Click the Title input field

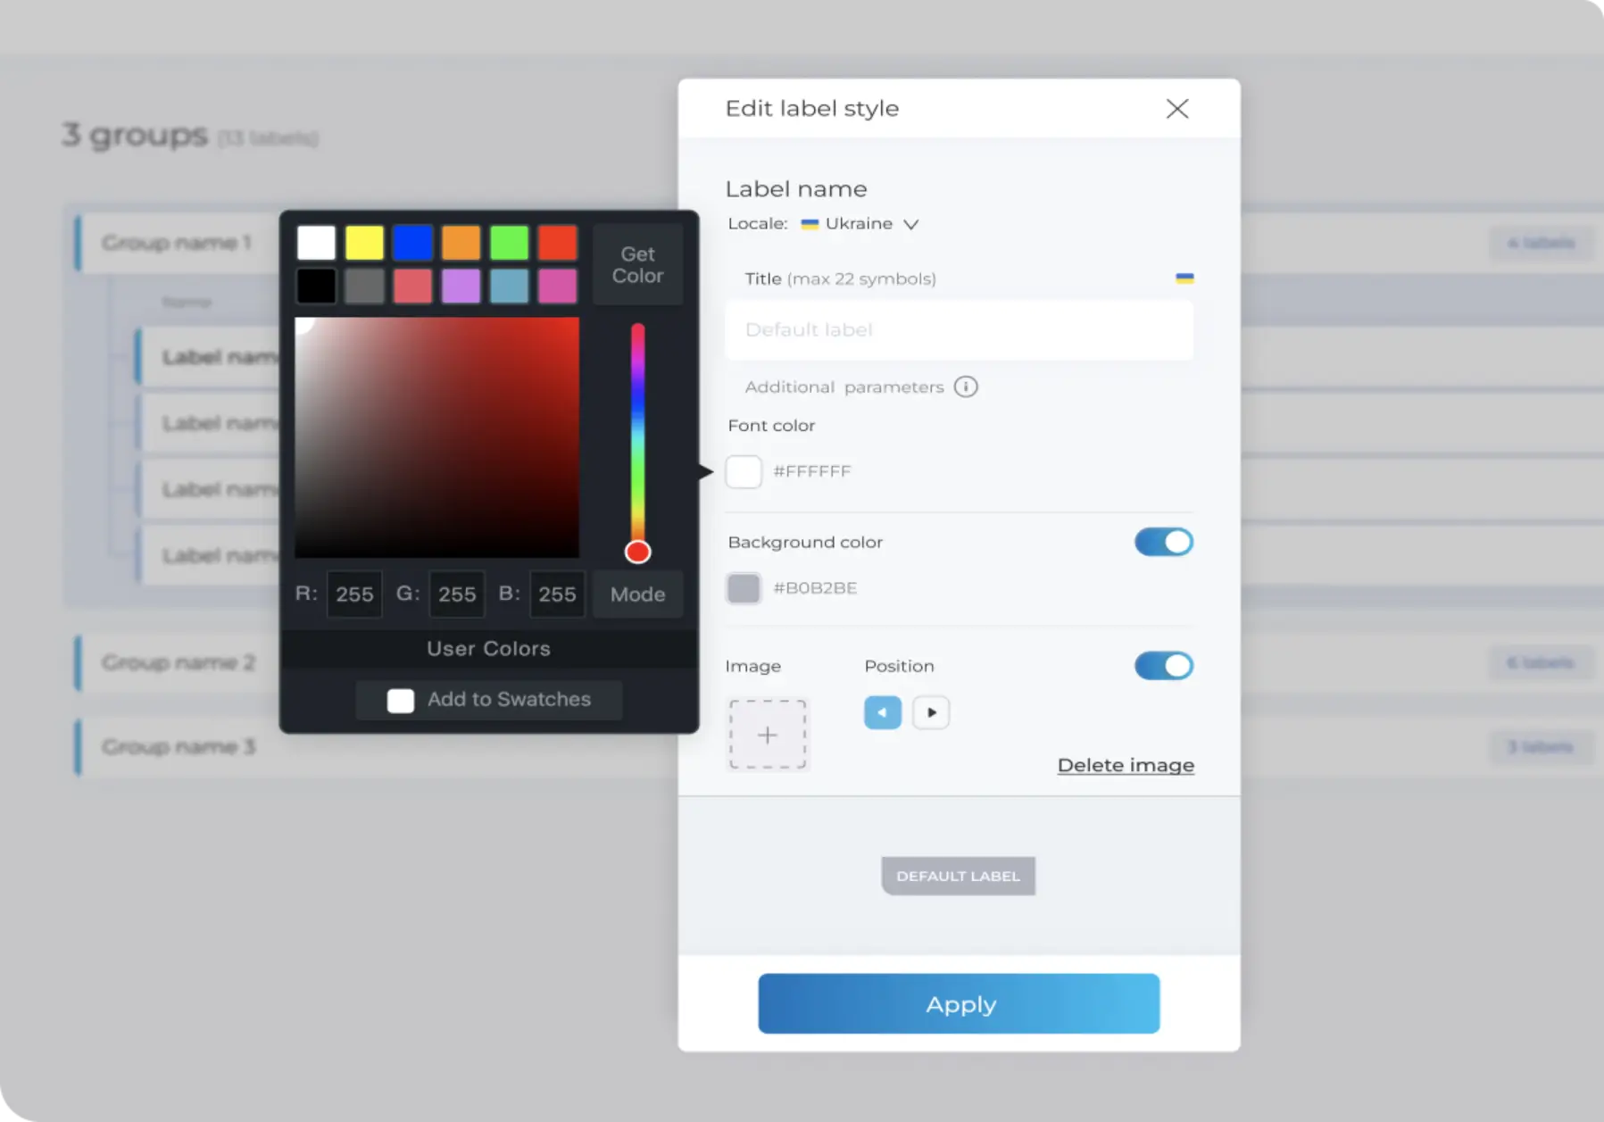[959, 330]
